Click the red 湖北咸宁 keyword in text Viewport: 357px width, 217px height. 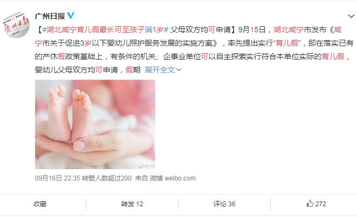click(x=289, y=30)
